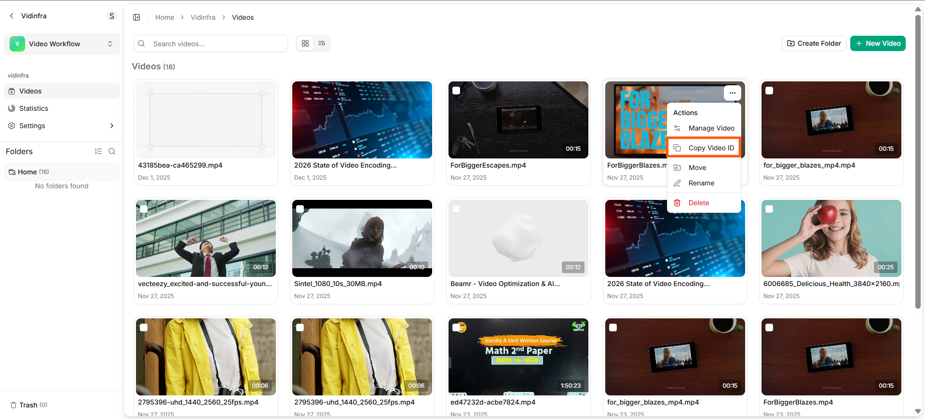Image resolution: width=925 pixels, height=419 pixels.
Task: Select checkbox on ForBiggerEscapes.mp4 thumbnail
Action: click(456, 91)
